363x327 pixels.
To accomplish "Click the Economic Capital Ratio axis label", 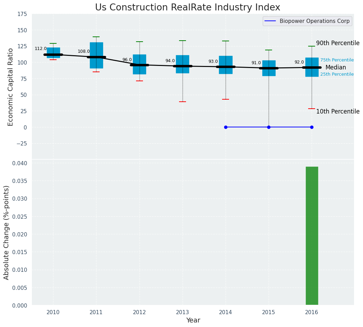I will pos(10,87).
